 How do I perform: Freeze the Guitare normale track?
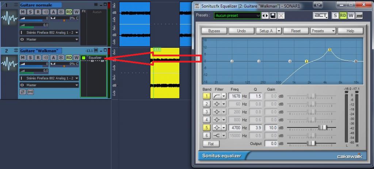(x=61, y=12)
